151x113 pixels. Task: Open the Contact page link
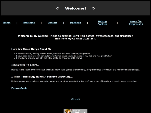53,23
